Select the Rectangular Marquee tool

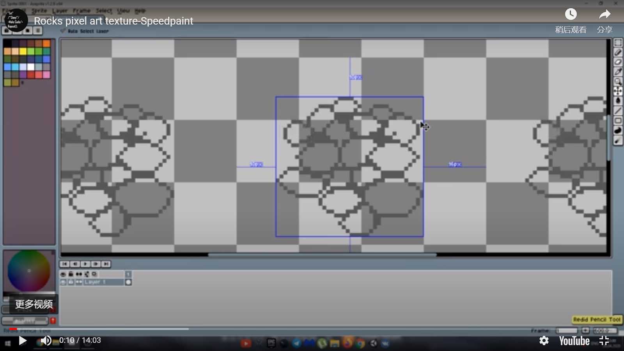pos(618,43)
